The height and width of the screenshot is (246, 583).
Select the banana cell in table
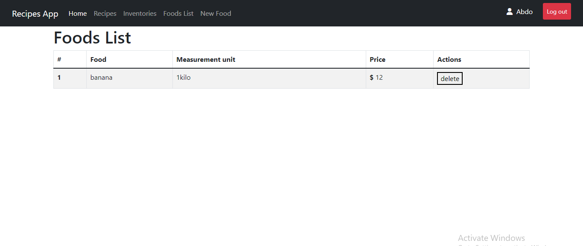(101, 78)
